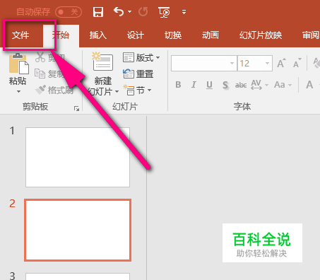320x280 pixels.
Task: Open the Aa Change Case menu
Action: point(283,85)
